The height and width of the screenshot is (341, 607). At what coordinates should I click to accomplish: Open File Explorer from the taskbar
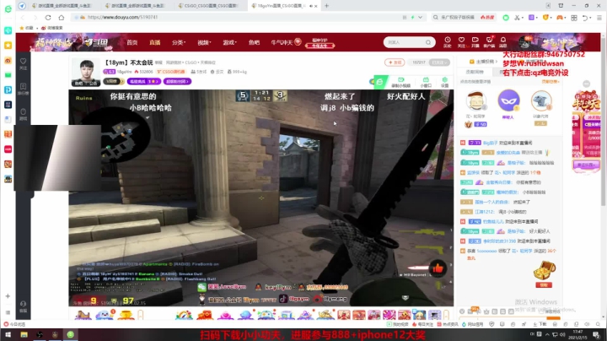click(x=24, y=335)
